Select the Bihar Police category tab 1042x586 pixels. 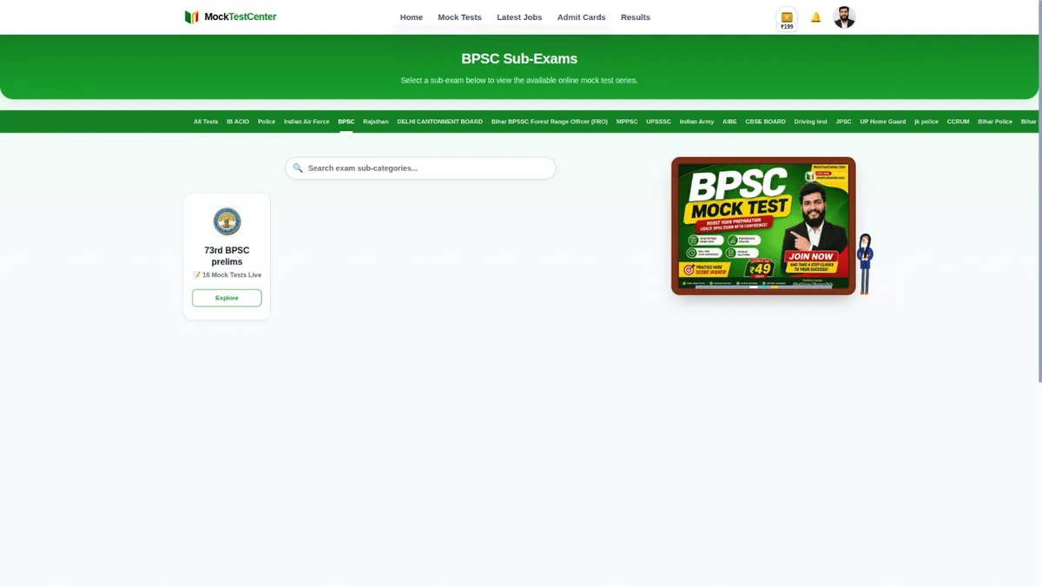(x=995, y=122)
